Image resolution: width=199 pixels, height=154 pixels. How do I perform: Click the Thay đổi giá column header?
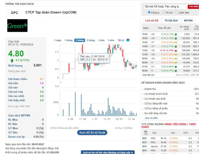pos(164,28)
